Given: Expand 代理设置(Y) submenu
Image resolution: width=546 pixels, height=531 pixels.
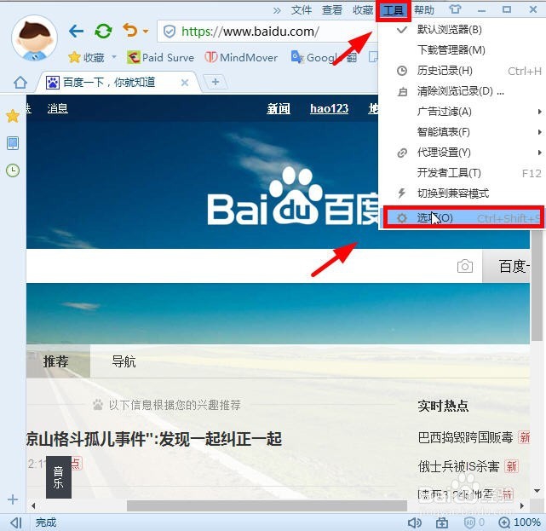Looking at the screenshot, I should pos(462,153).
